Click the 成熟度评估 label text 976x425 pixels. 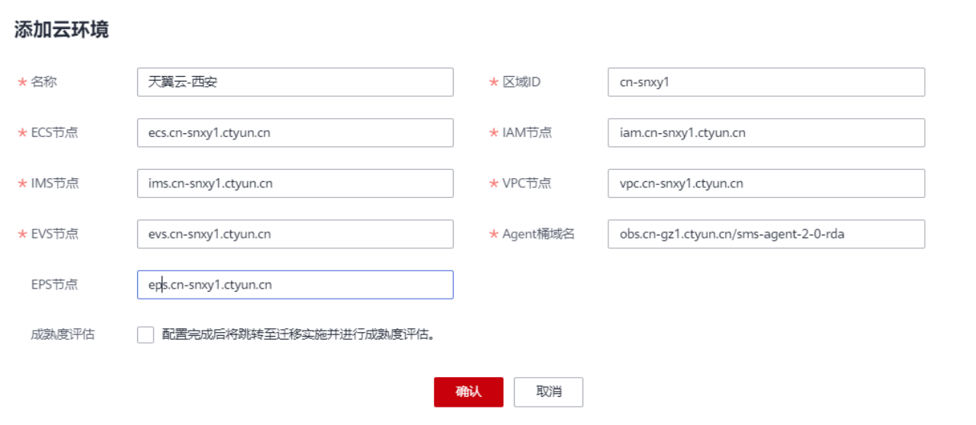(x=63, y=334)
